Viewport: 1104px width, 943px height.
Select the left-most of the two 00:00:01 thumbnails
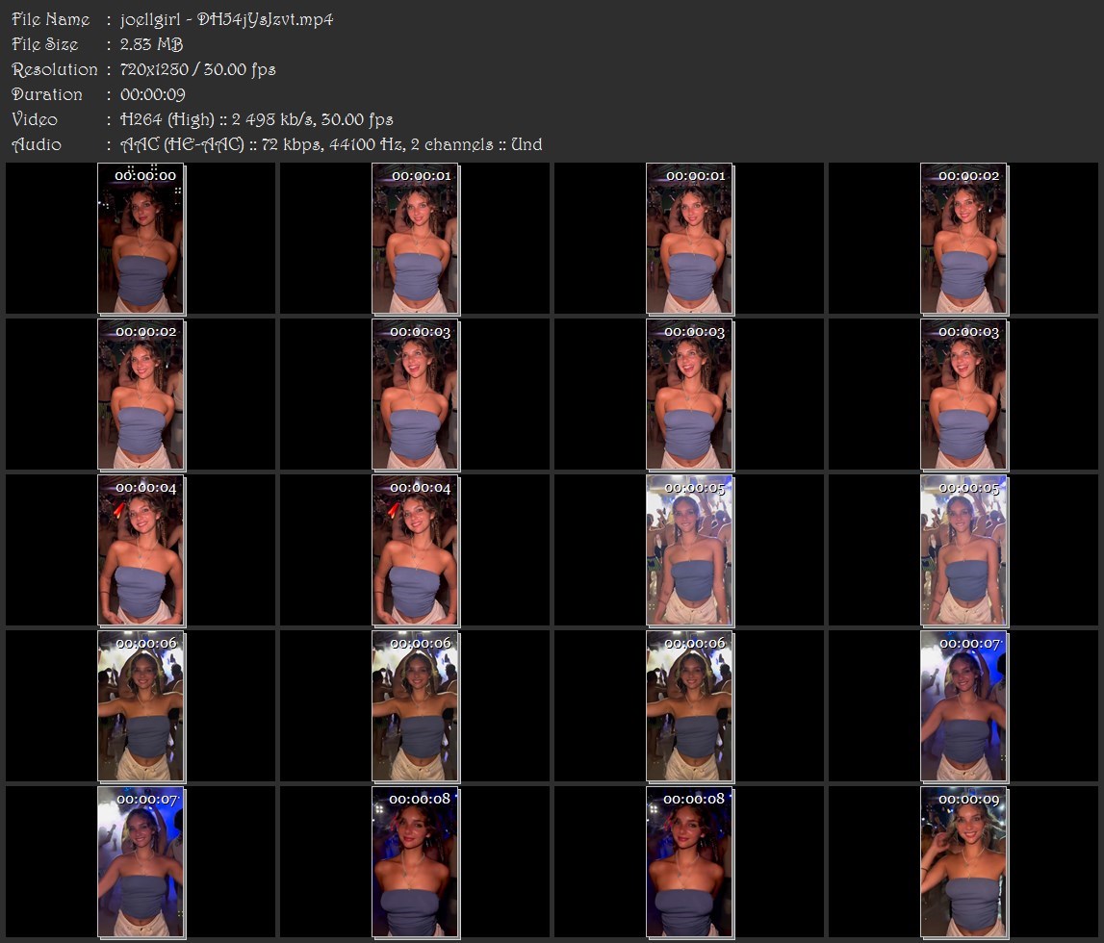(416, 239)
